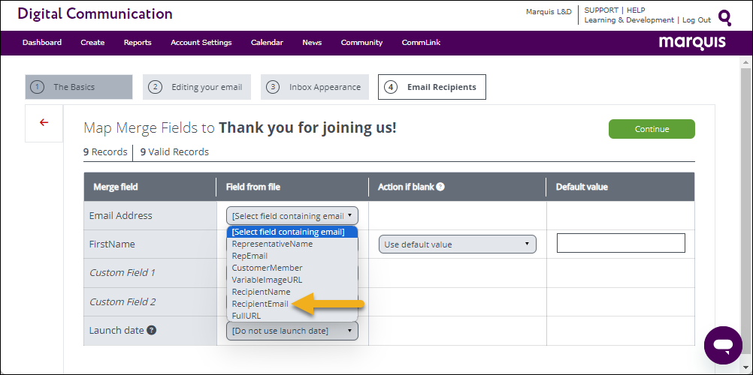Expand the Use default value dropdown

point(457,244)
